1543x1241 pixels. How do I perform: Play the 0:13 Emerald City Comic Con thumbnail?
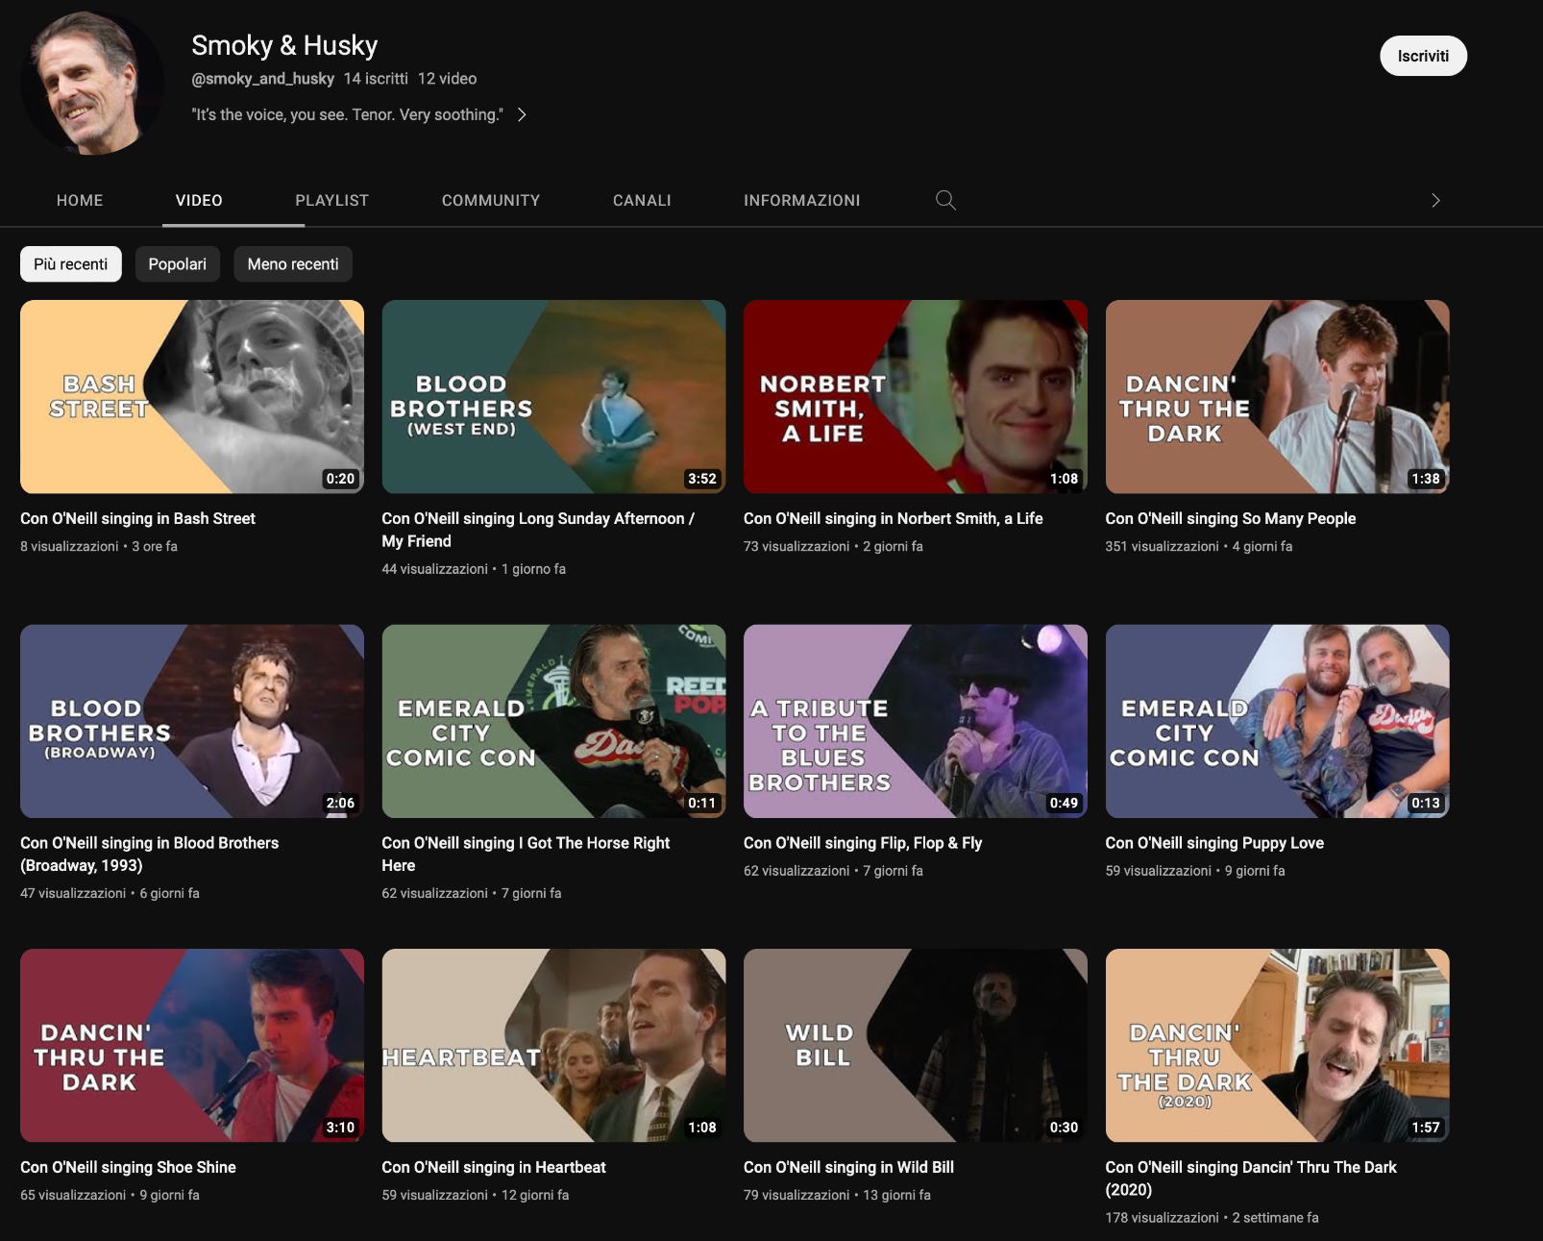[x=1277, y=721]
